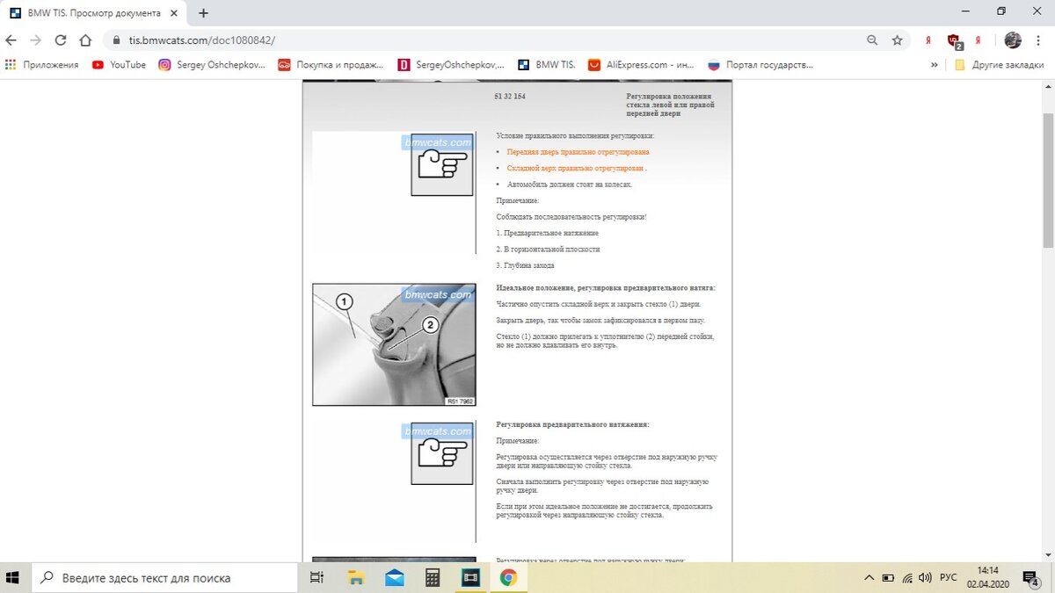The width and height of the screenshot is (1055, 593).
Task: Click the page vertical scrollbar
Action: [x=1047, y=180]
